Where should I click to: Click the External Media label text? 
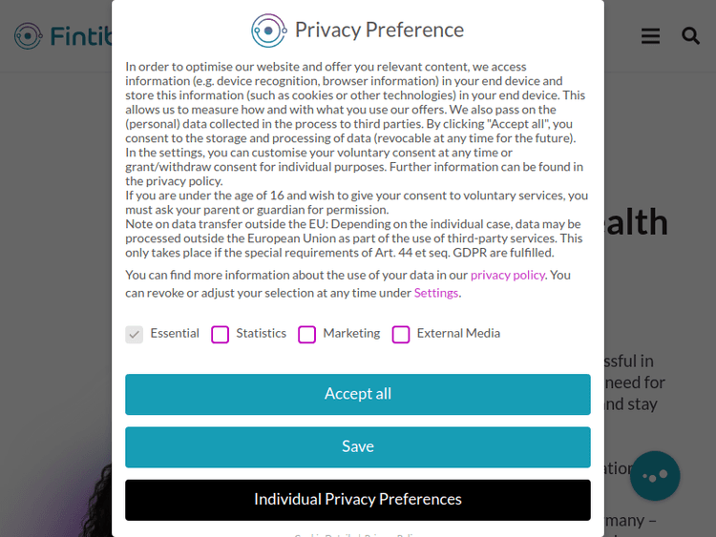pos(458,334)
